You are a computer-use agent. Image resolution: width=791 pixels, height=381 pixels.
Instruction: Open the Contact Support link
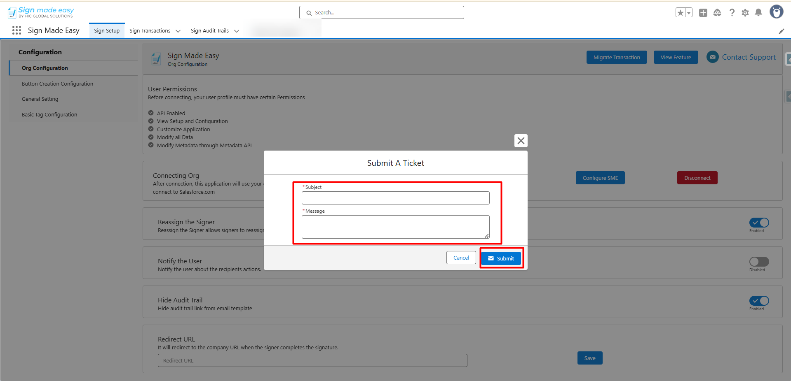click(x=749, y=57)
